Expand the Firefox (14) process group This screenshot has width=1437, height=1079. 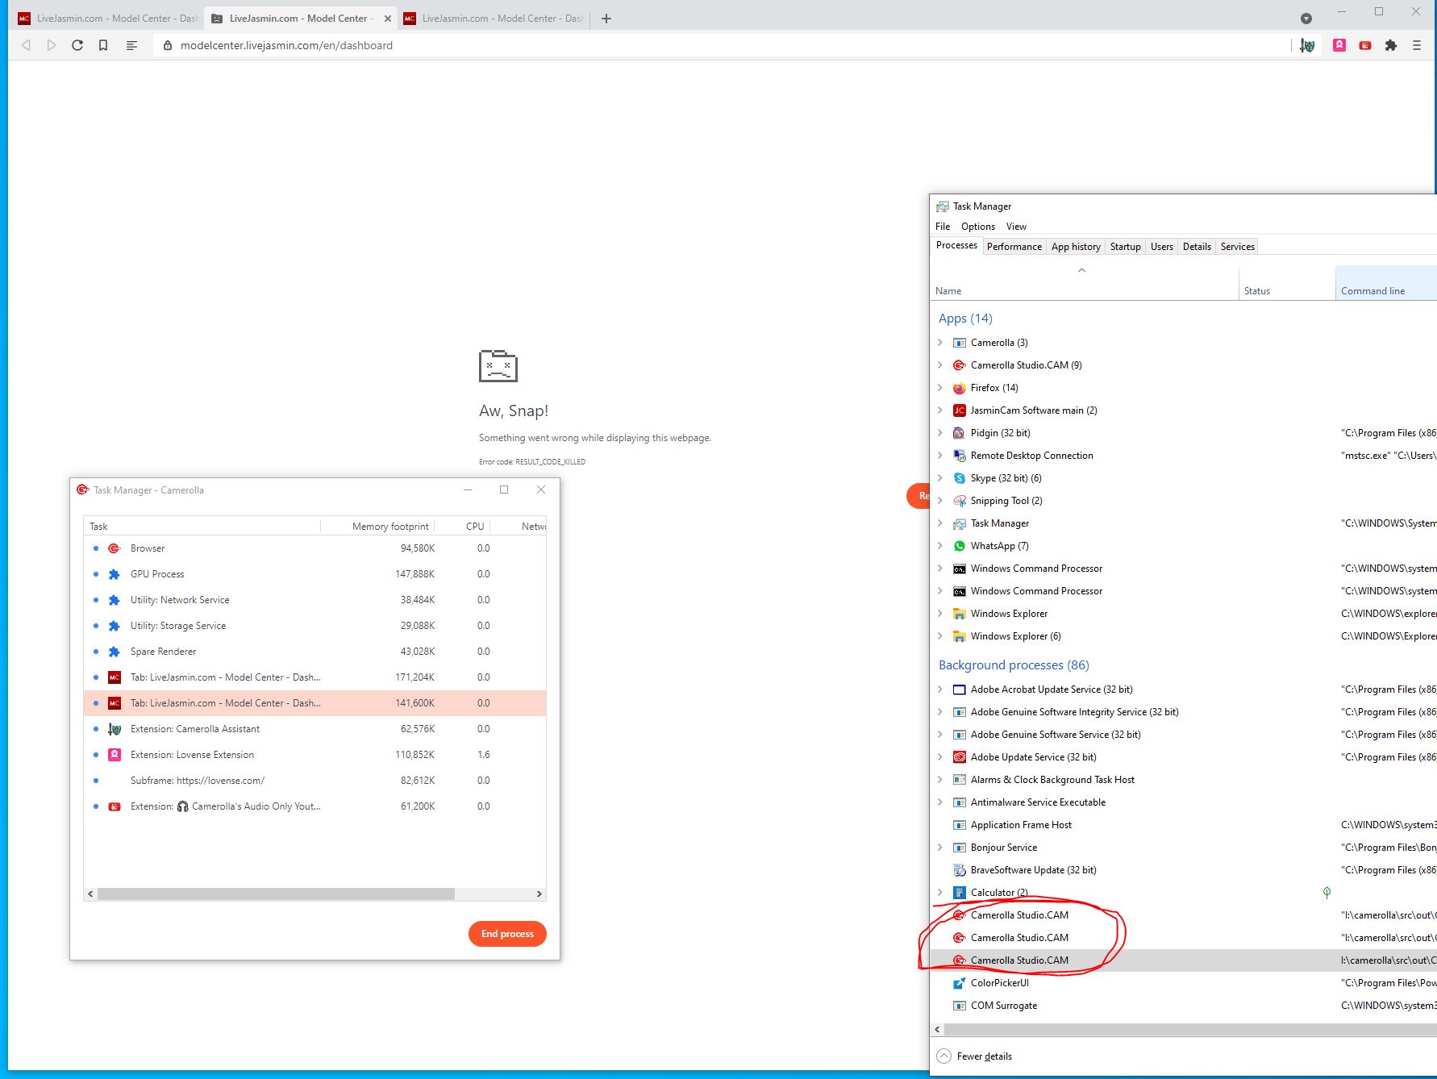(940, 388)
